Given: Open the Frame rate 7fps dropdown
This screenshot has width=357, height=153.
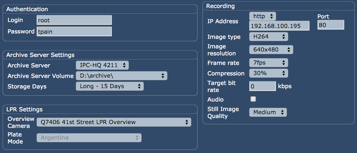Looking at the screenshot, I should coord(269,63).
